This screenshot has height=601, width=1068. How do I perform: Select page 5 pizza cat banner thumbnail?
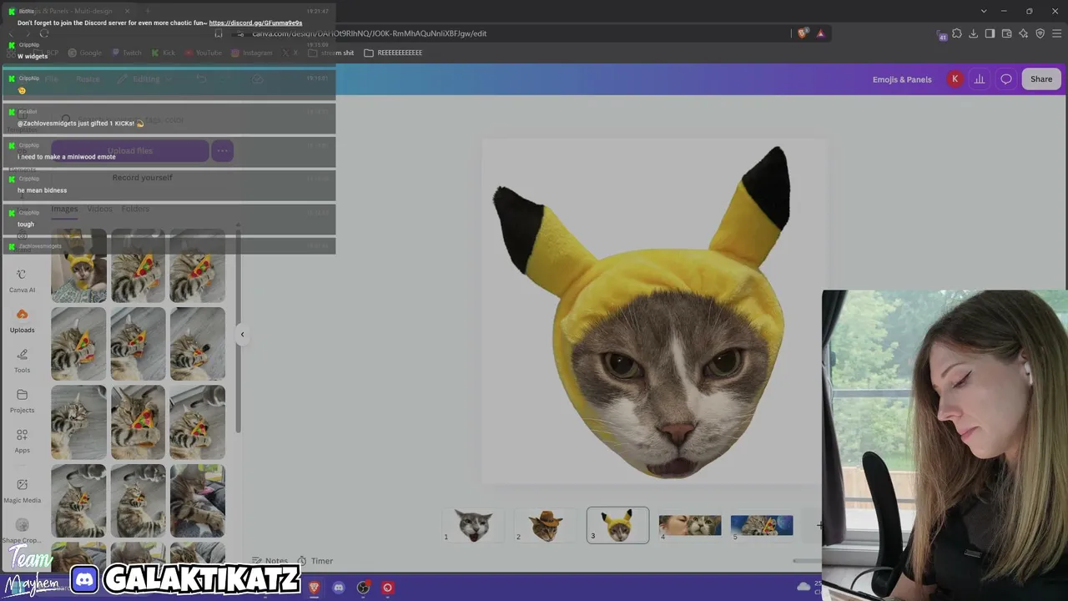[762, 525]
